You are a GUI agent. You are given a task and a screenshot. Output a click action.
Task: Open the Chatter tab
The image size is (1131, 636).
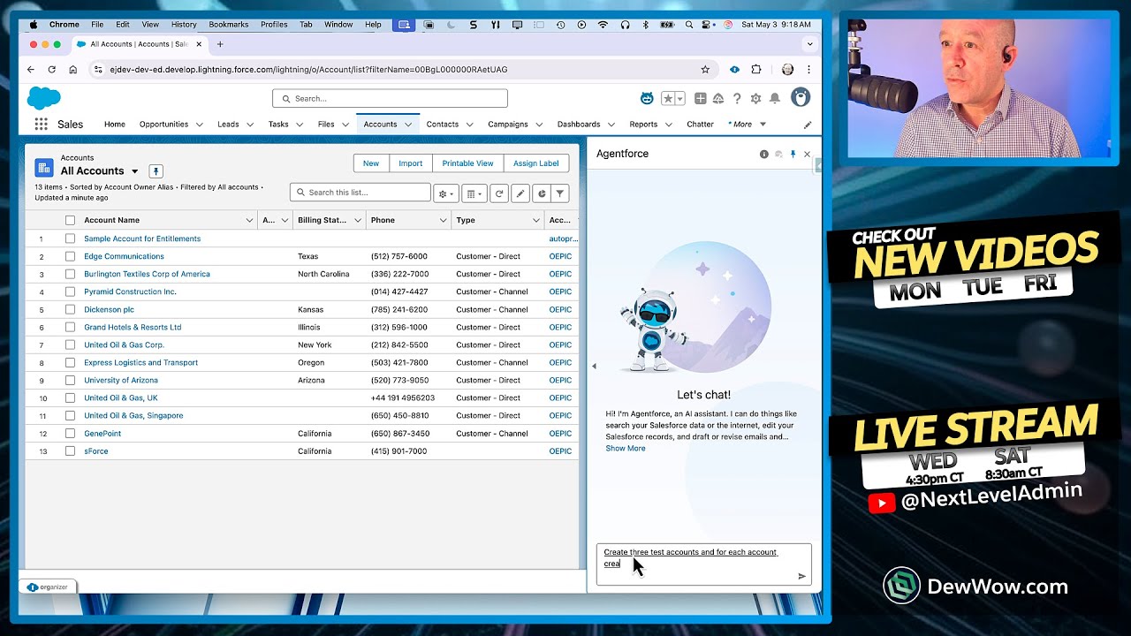(x=700, y=125)
